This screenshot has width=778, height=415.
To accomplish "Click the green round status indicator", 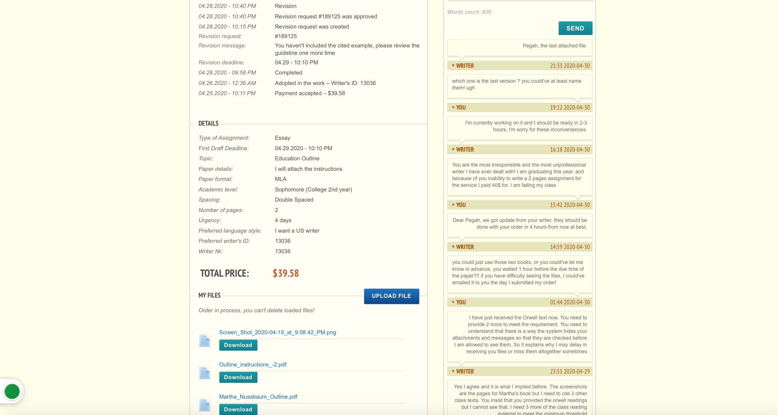I will 12,392.
